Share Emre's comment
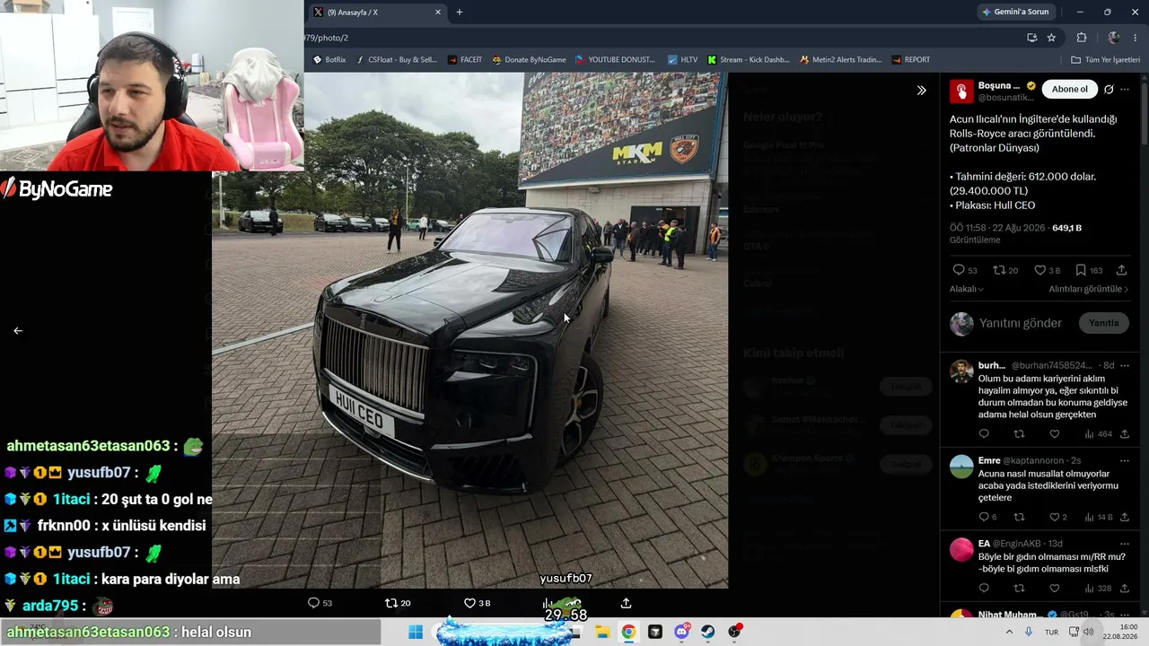1149x646 pixels. click(x=1125, y=517)
